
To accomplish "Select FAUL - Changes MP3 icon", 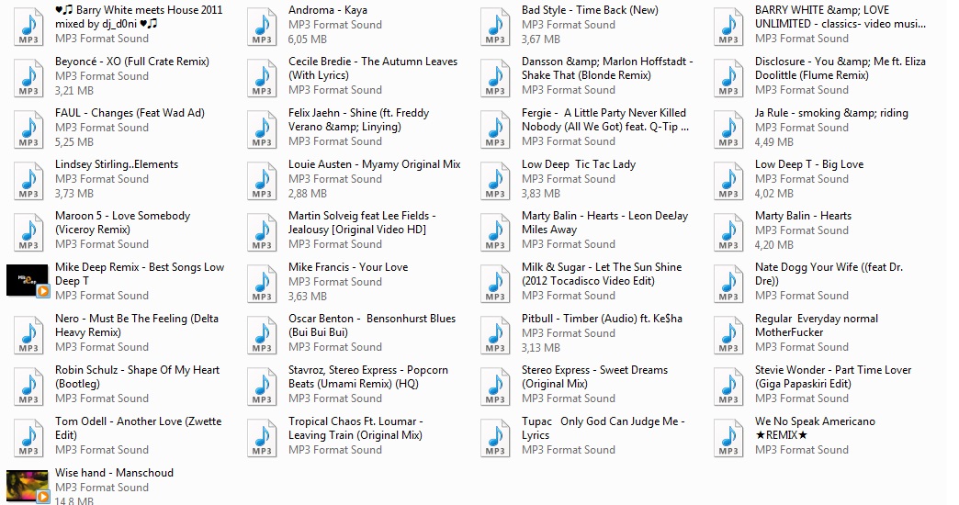I will tap(28, 129).
